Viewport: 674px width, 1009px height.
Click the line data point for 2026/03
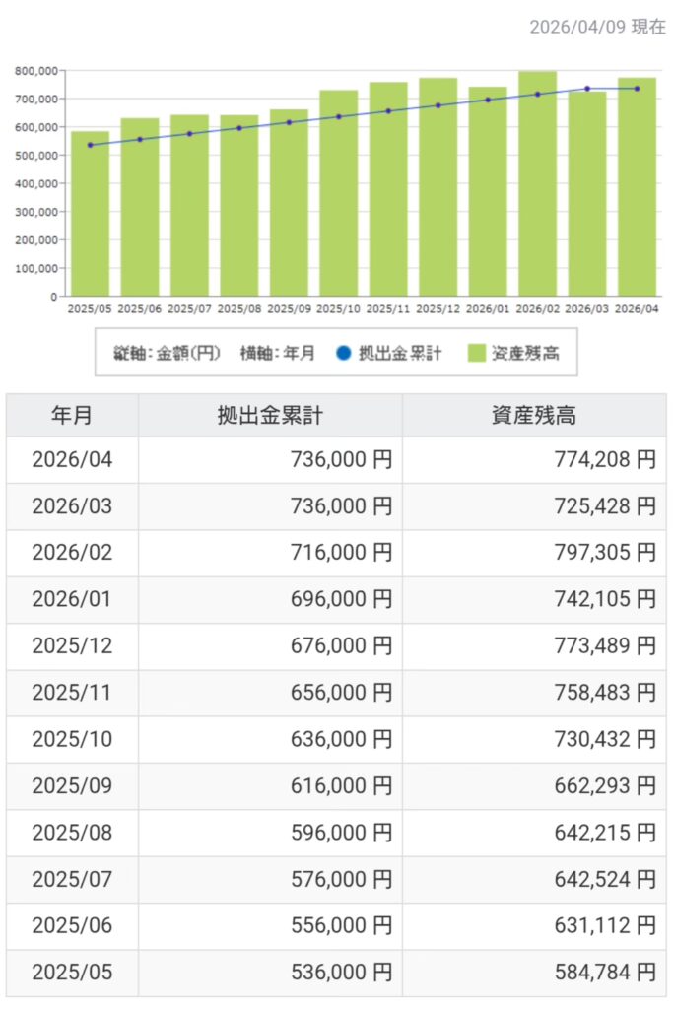(x=587, y=89)
